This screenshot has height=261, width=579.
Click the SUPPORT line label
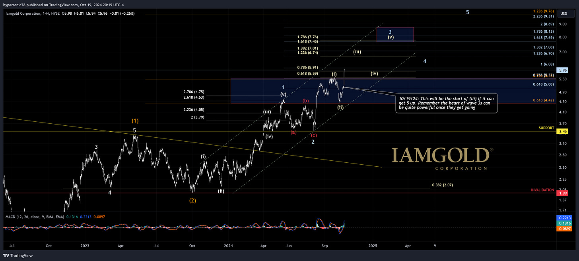tap(546, 128)
